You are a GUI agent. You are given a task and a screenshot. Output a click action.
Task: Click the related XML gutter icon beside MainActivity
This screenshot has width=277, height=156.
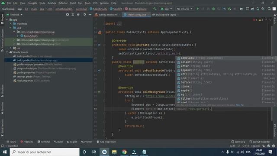point(100,32)
